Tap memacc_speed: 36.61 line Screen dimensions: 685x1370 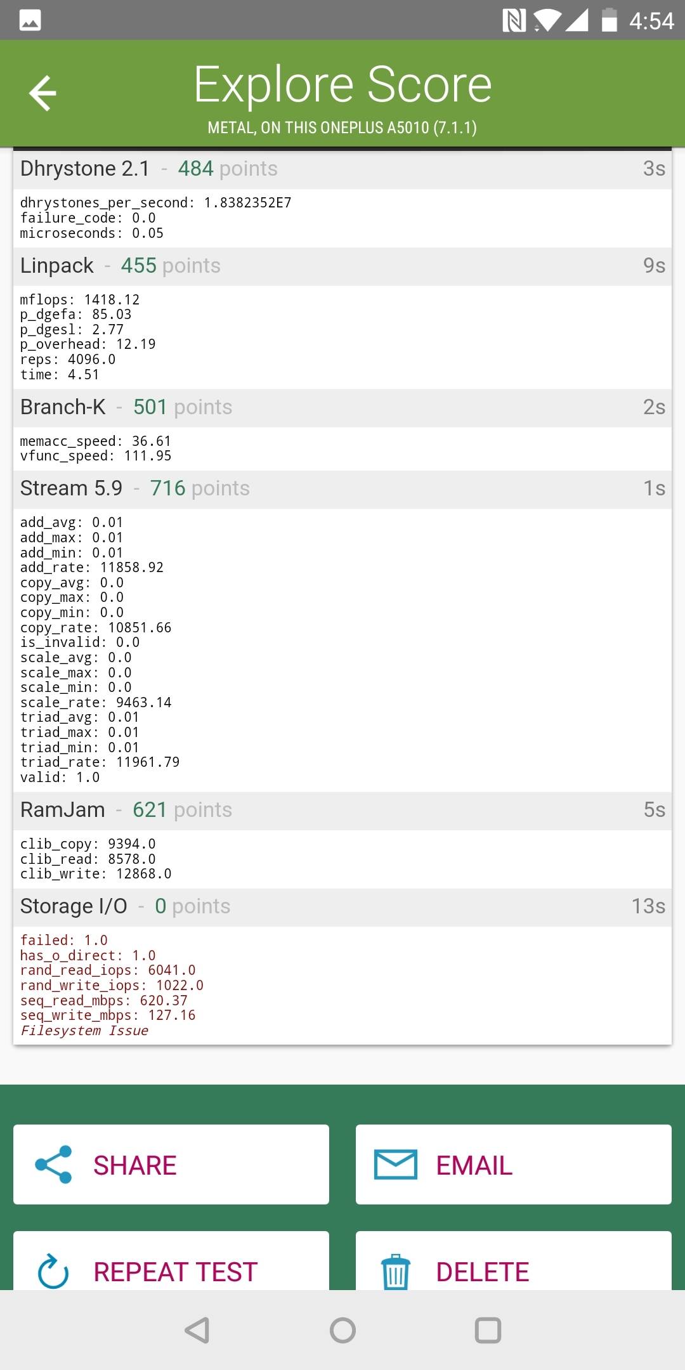[96, 441]
